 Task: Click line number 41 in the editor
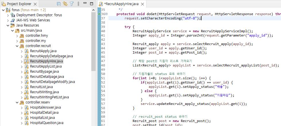click(x=102, y=35)
